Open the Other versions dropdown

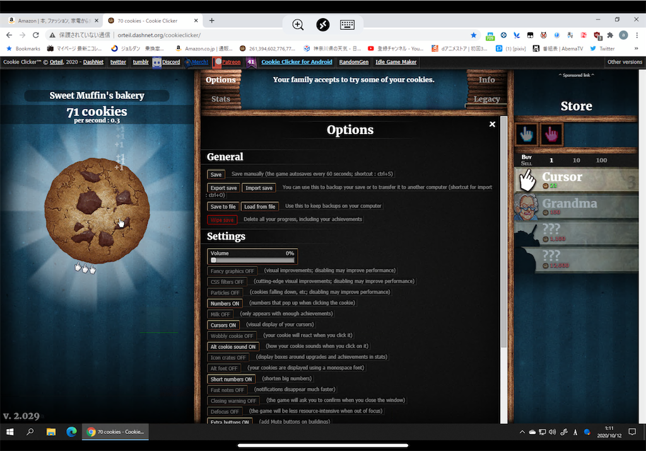[625, 62]
